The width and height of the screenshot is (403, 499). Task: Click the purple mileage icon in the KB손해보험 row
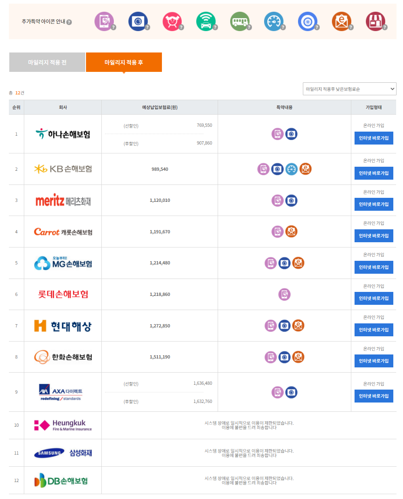click(263, 169)
